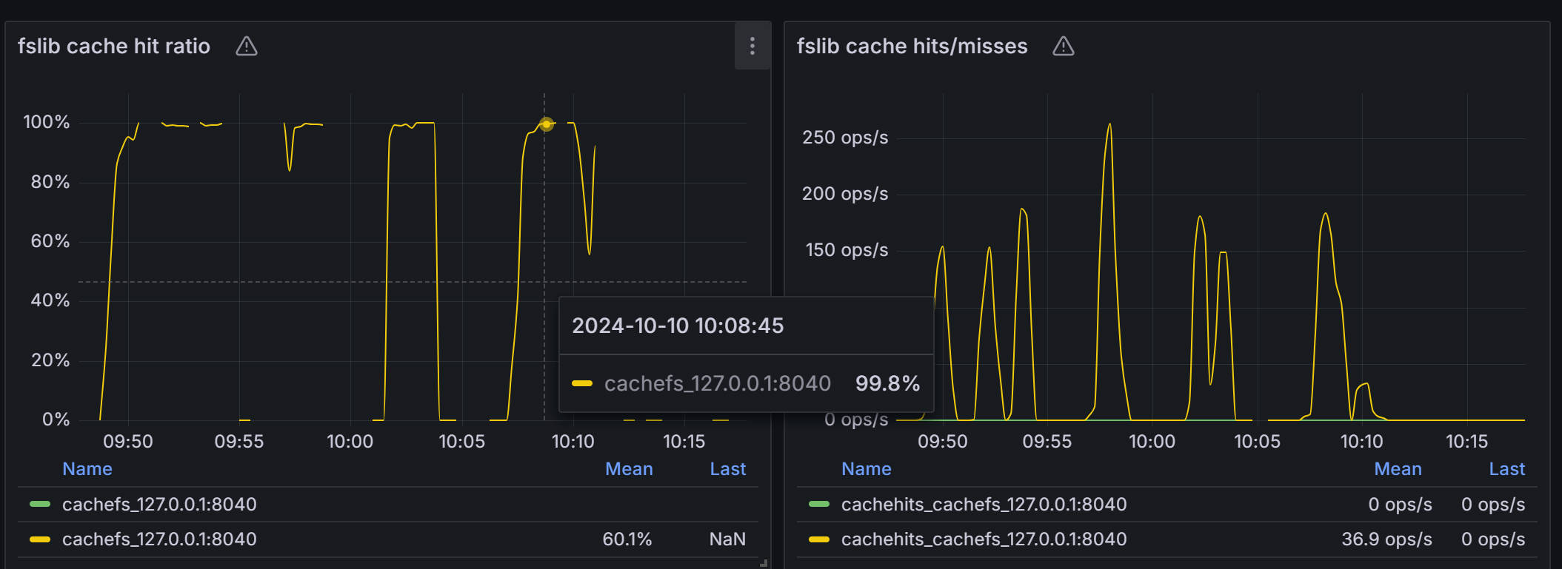Click the highlighted data point at 10:08:45
The height and width of the screenshot is (569, 1562).
point(546,124)
